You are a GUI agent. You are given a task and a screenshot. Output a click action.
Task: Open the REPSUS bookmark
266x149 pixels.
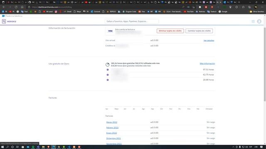(111, 12)
